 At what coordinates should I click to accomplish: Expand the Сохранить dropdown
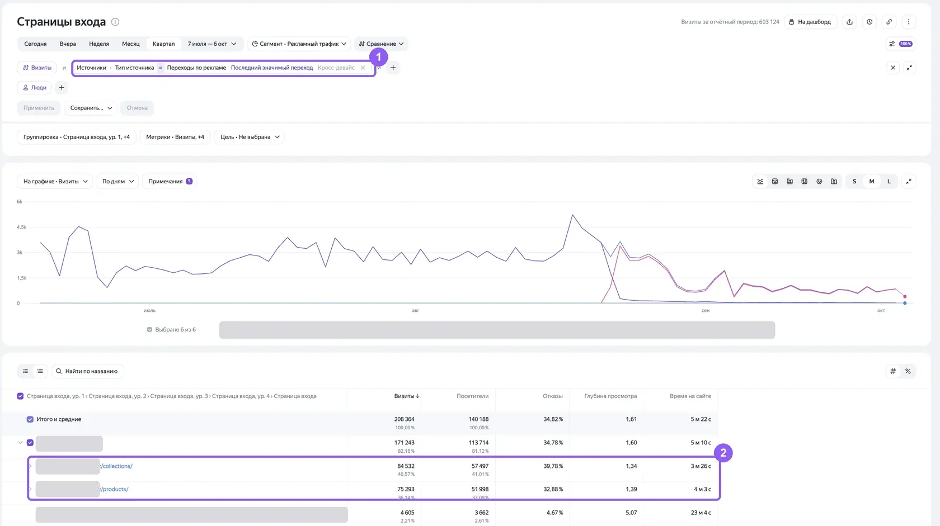91,108
